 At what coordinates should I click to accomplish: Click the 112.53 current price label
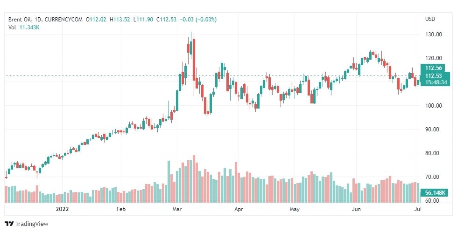pyautogui.click(x=434, y=75)
